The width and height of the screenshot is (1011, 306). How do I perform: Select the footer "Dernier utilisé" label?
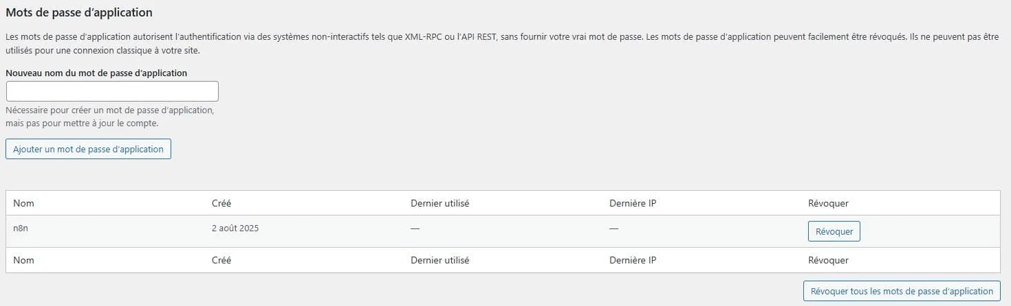coord(439,261)
